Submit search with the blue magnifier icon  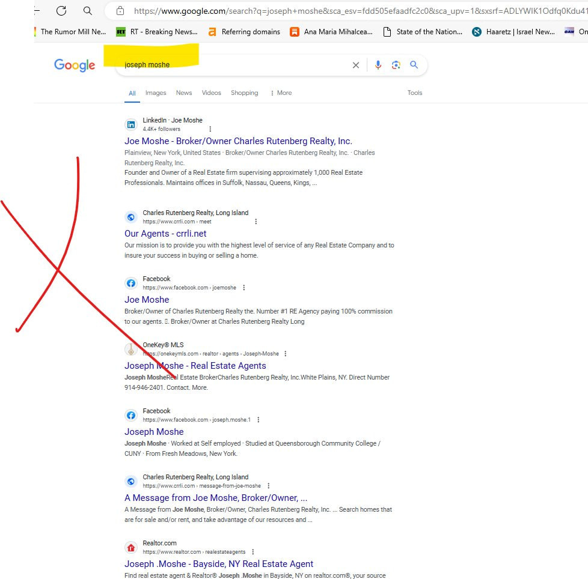[x=414, y=65]
